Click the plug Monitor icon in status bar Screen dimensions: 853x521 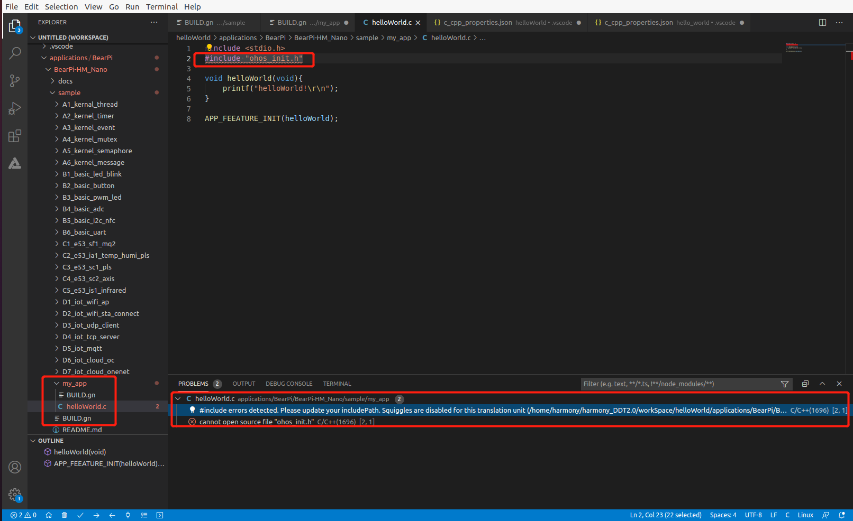(128, 515)
